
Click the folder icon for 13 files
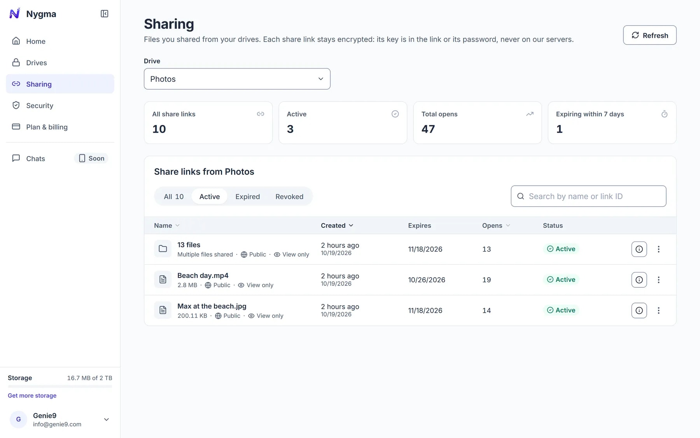coord(163,249)
